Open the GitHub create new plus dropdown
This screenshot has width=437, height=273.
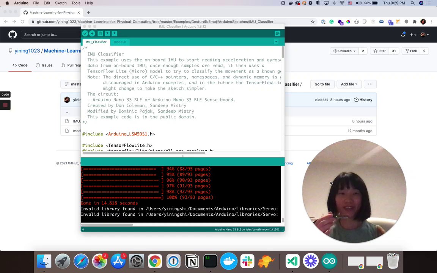click(x=413, y=35)
